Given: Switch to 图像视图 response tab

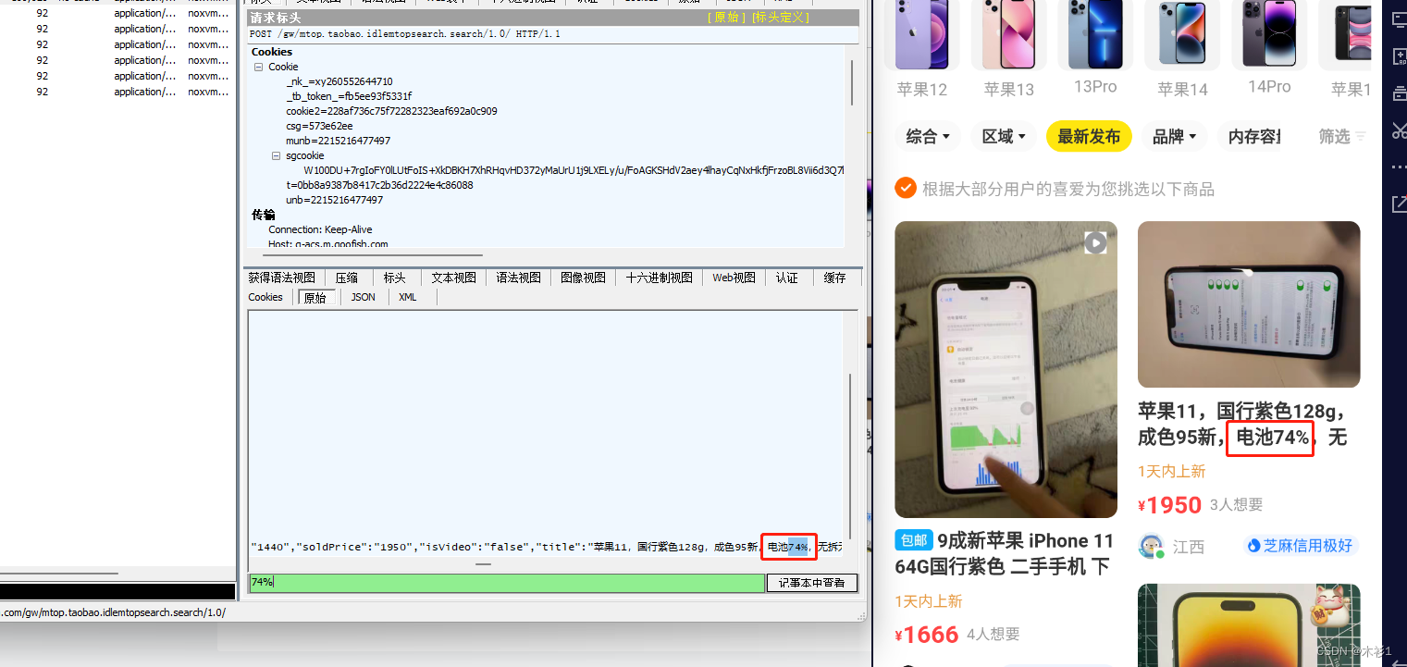Looking at the screenshot, I should point(583,278).
